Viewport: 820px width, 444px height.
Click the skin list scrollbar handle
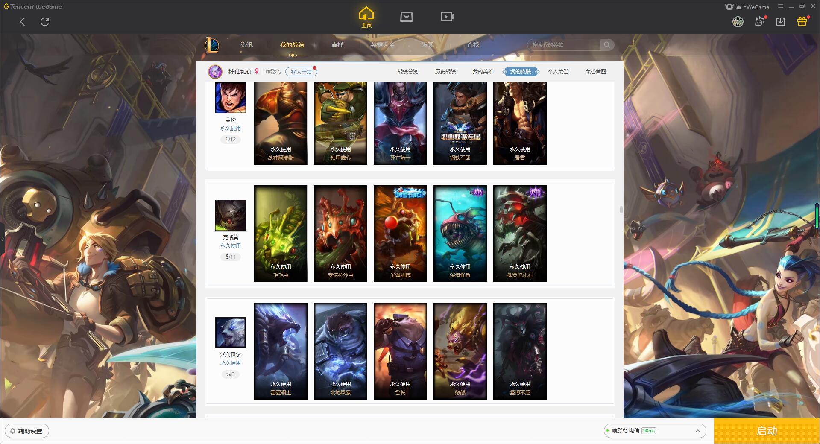(621, 210)
